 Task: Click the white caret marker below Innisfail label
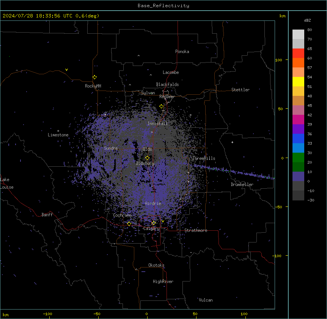click(x=152, y=132)
